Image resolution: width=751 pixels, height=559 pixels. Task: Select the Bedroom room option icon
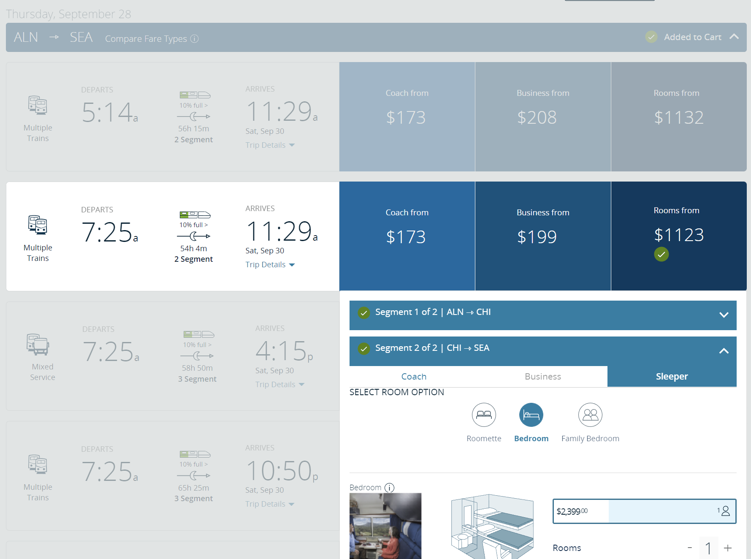[x=531, y=415]
